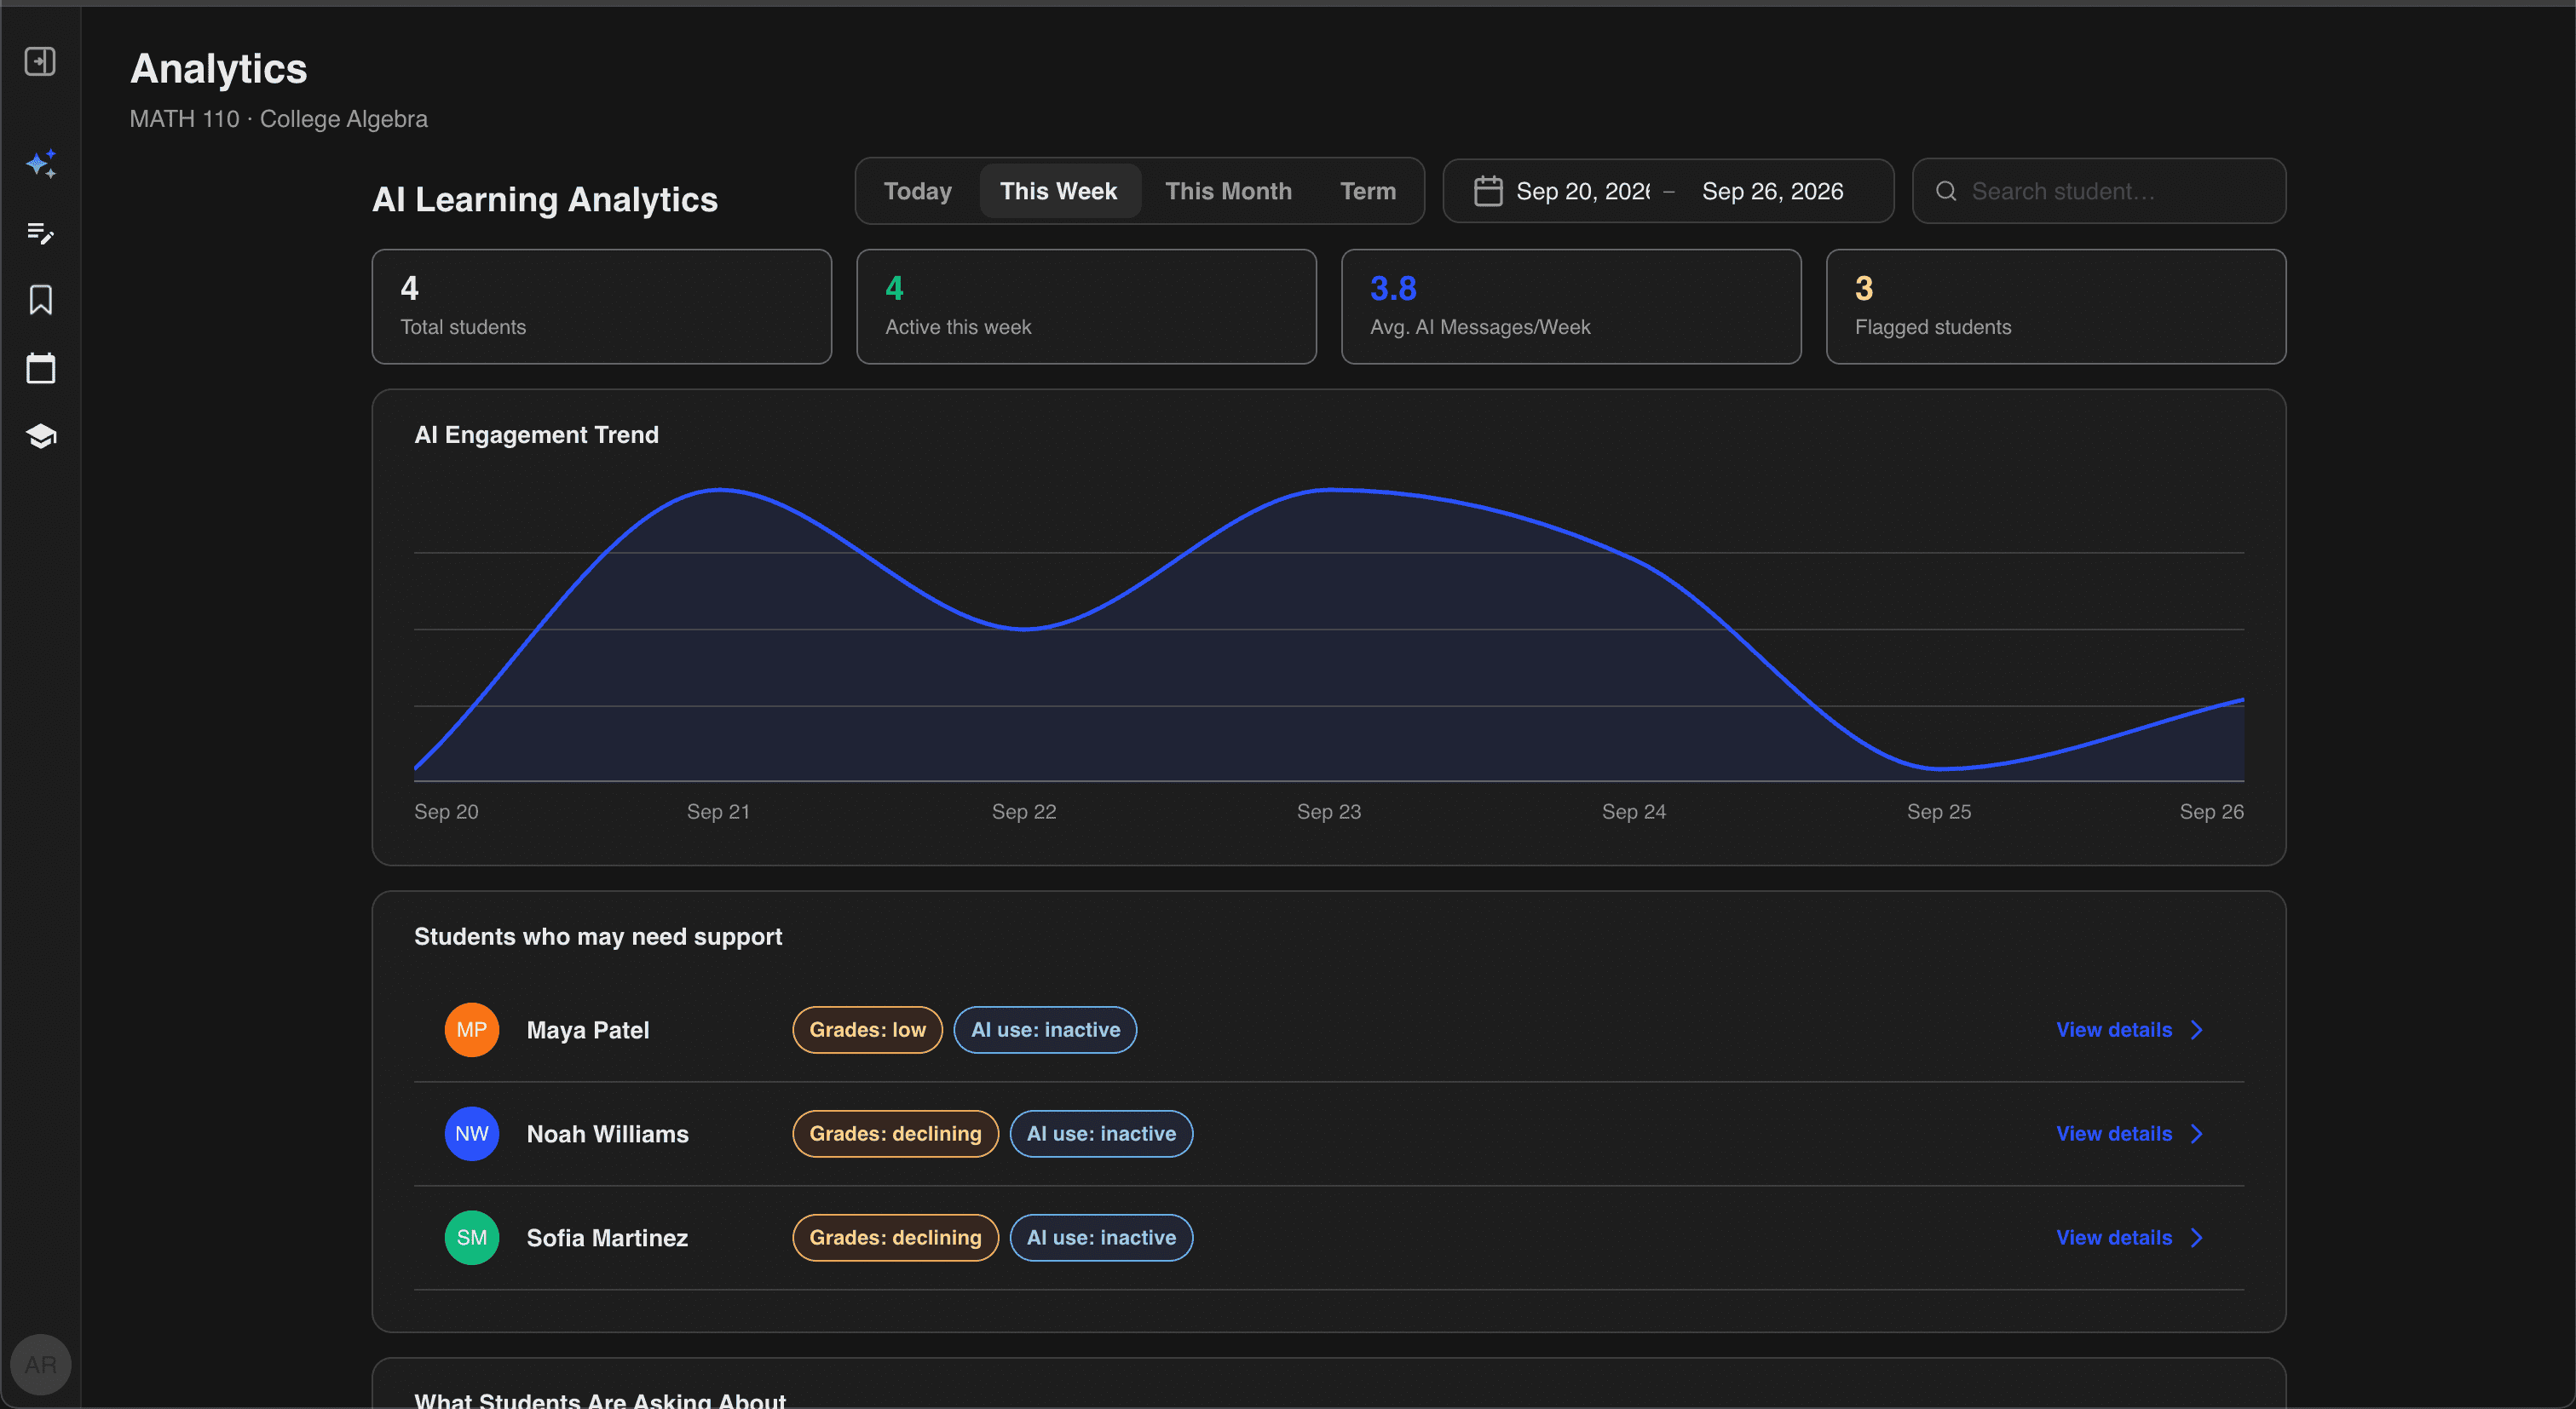2576x1409 pixels.
Task: Click Sofia Martinez's Grades: declining badge
Action: 895,1238
